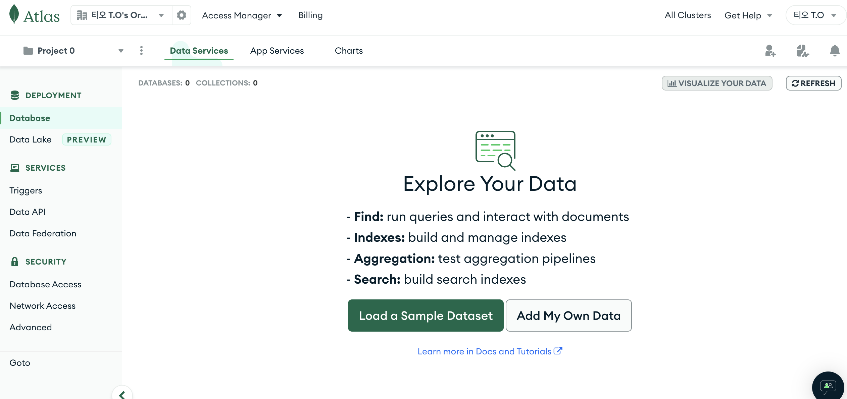Open the alerts bell icon
Image resolution: width=847 pixels, height=399 pixels.
click(835, 51)
